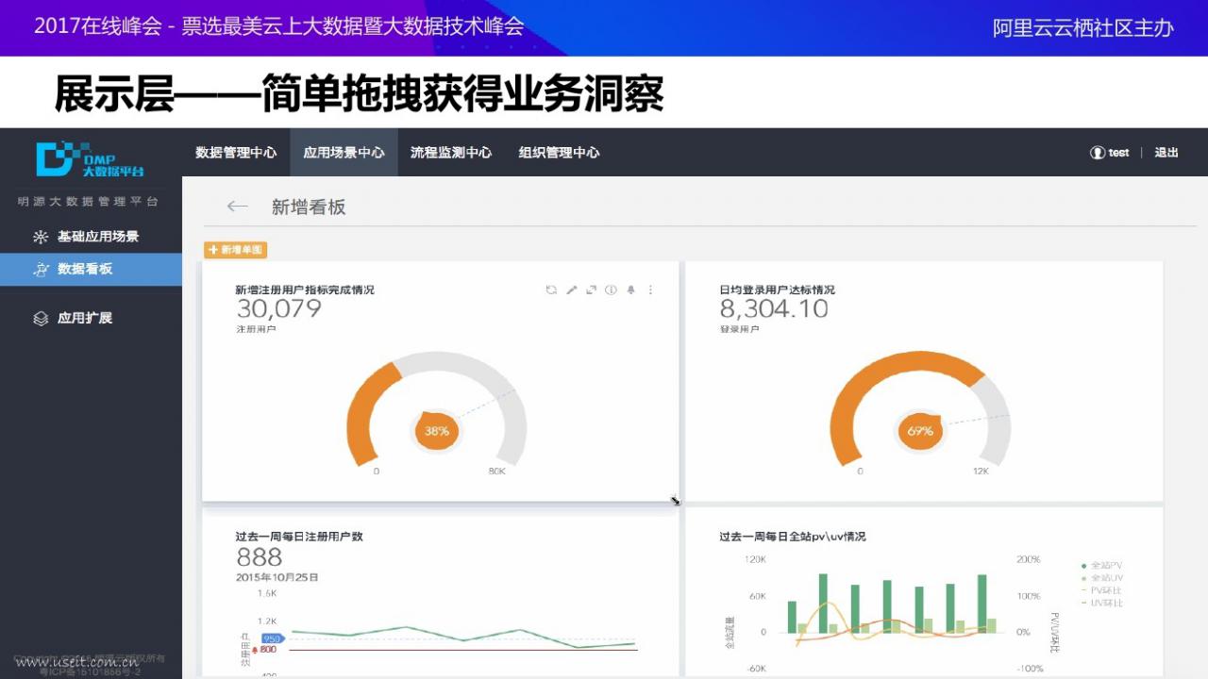Refresh the 新增注册用户指标完成情况 card
The width and height of the screenshot is (1208, 679).
click(551, 290)
